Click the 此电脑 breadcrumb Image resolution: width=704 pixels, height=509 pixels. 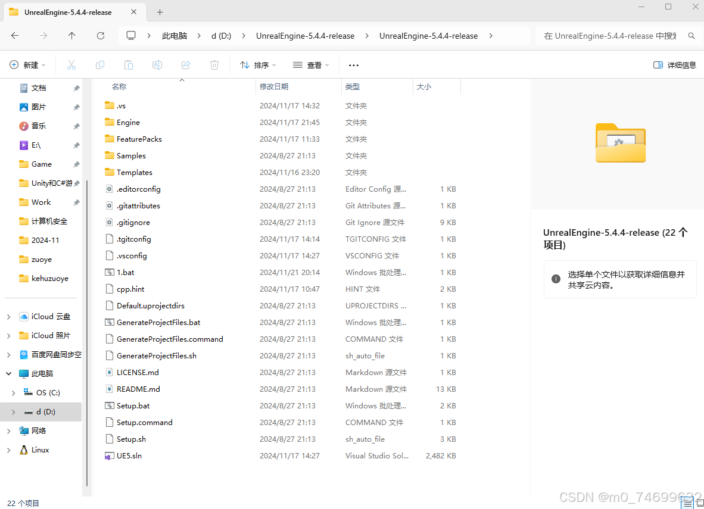tap(175, 36)
